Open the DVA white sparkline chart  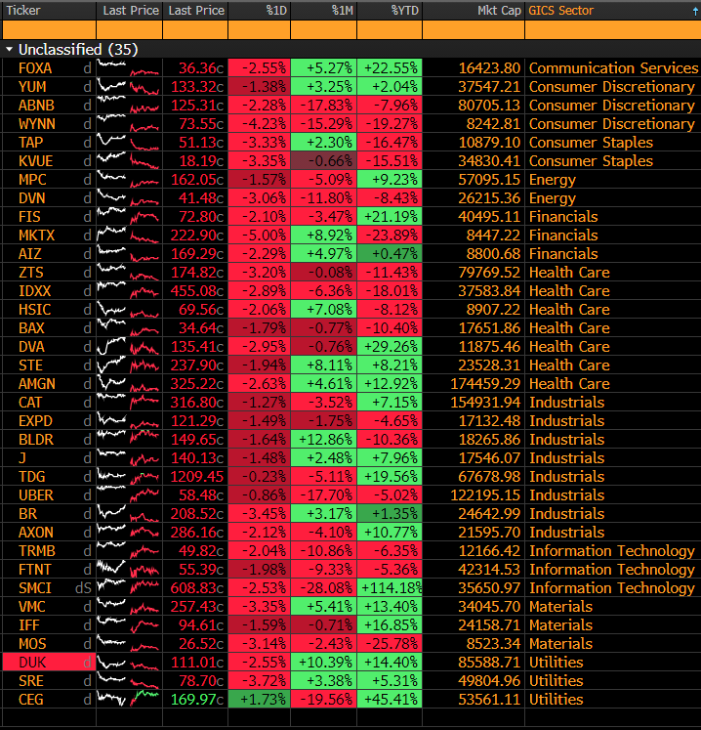tap(111, 346)
